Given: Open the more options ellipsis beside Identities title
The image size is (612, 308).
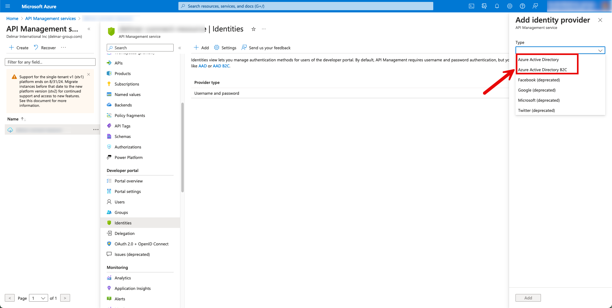Looking at the screenshot, I should (264, 29).
